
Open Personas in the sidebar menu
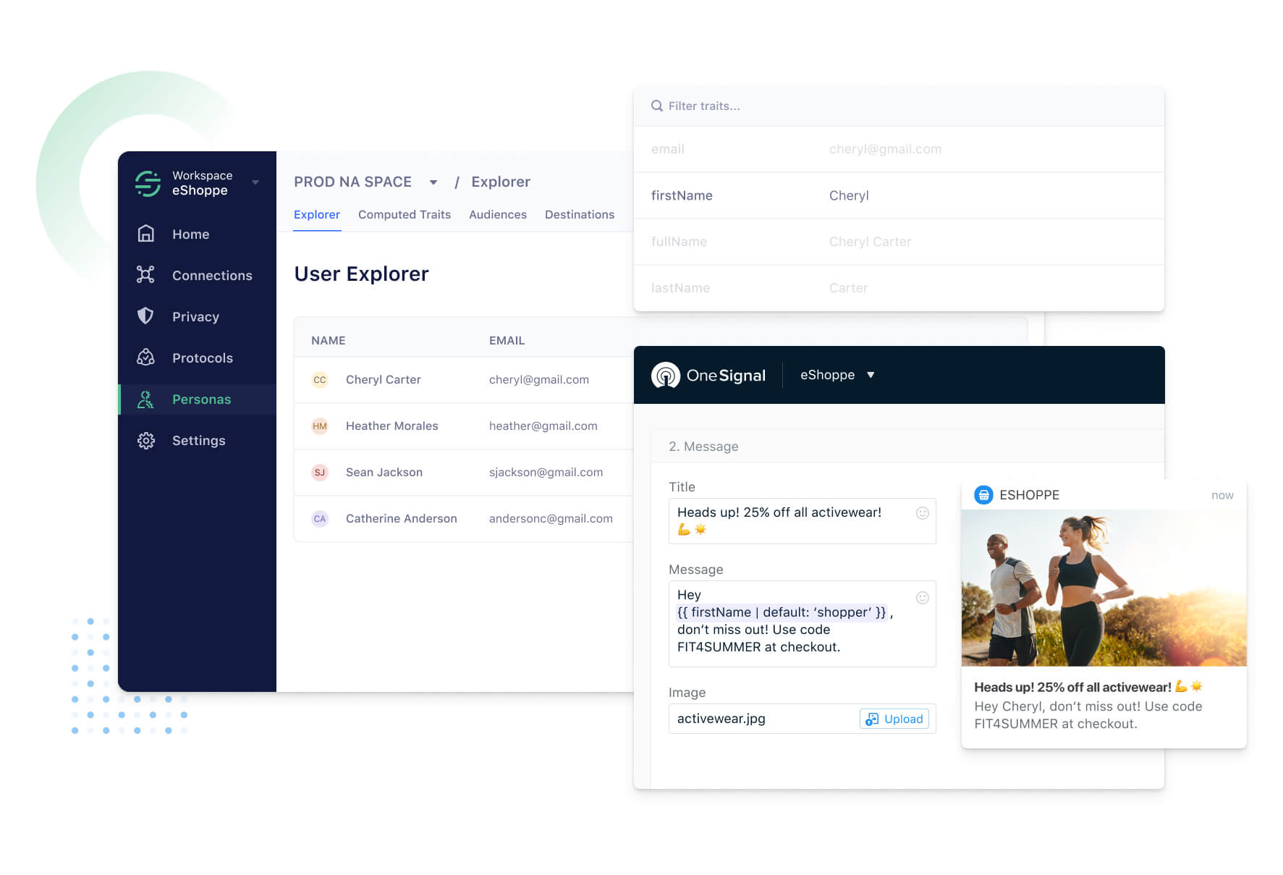tap(197, 399)
